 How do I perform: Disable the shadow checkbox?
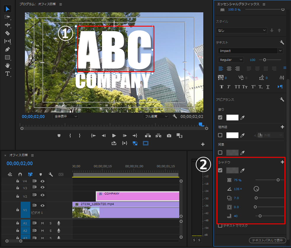coord(220,170)
